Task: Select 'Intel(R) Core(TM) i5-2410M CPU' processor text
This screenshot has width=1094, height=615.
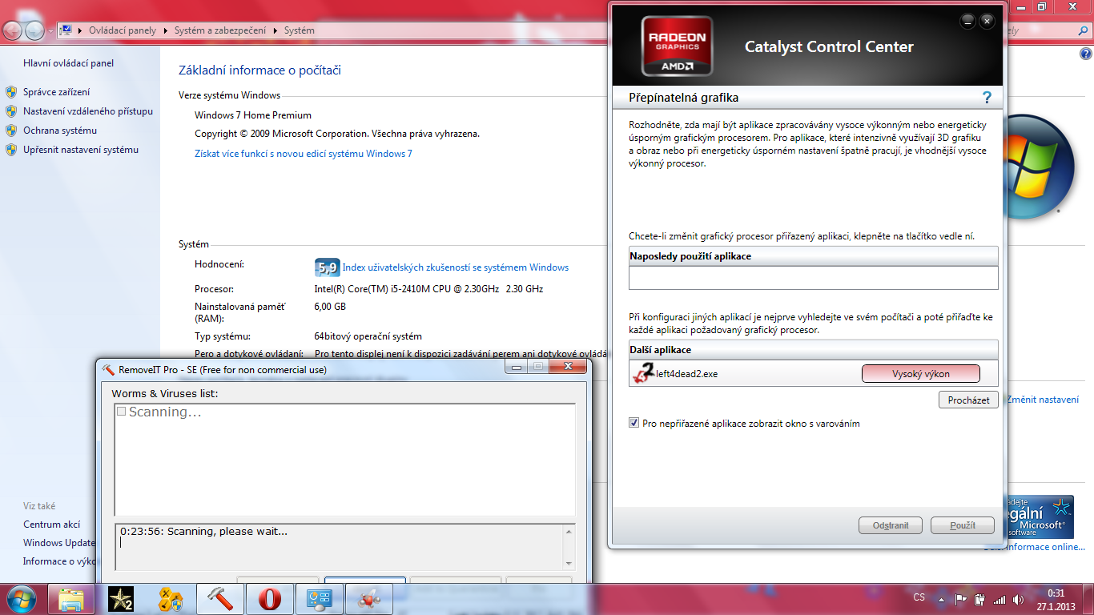Action: (428, 289)
